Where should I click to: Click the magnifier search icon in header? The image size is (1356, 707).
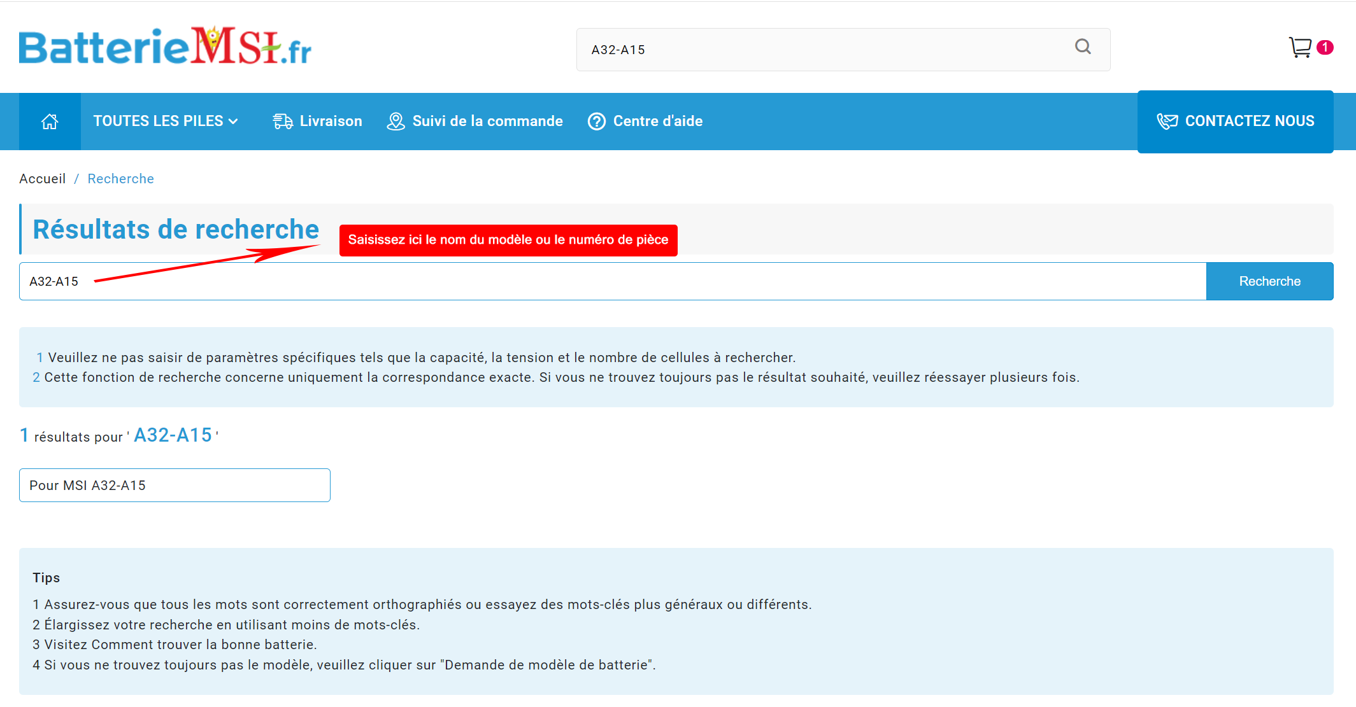(1083, 46)
